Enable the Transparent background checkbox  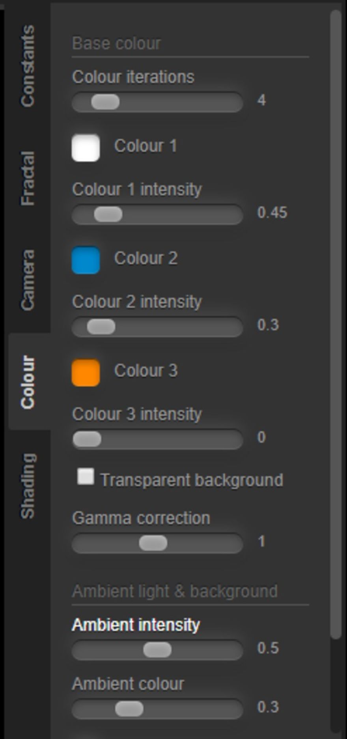pos(86,476)
